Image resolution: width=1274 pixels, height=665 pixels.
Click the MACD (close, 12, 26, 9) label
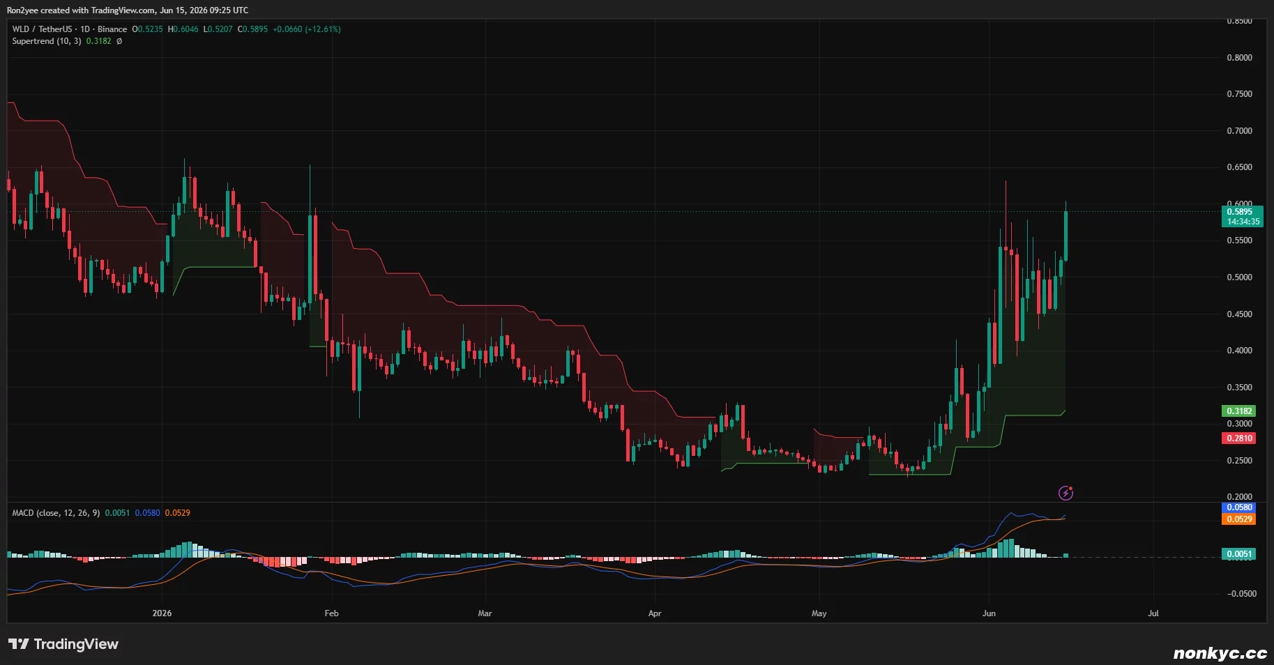click(x=56, y=513)
